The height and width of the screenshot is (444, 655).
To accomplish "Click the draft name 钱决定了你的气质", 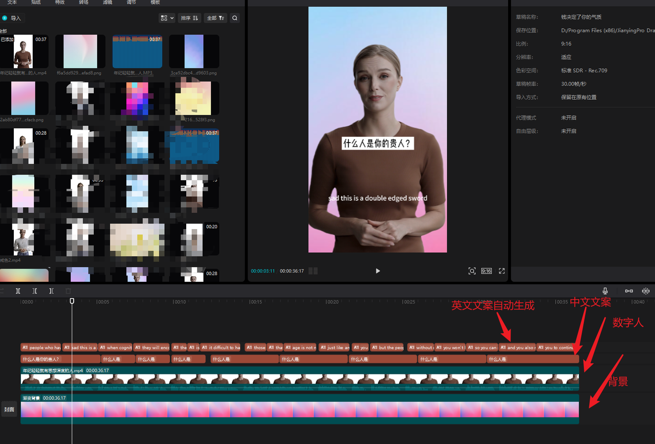I will [x=582, y=17].
